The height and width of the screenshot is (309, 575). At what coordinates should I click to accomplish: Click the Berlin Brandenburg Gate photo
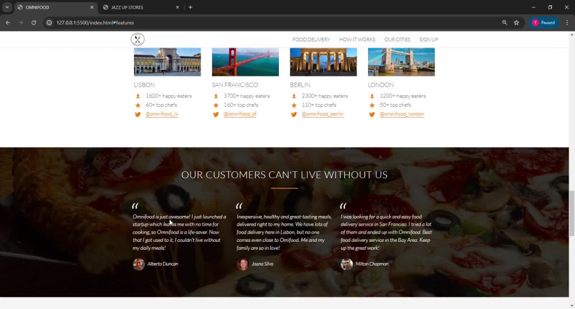pyautogui.click(x=323, y=62)
